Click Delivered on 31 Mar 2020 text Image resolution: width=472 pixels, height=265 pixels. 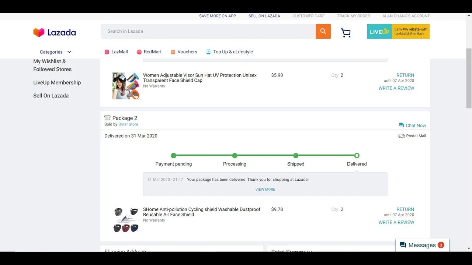(131, 136)
